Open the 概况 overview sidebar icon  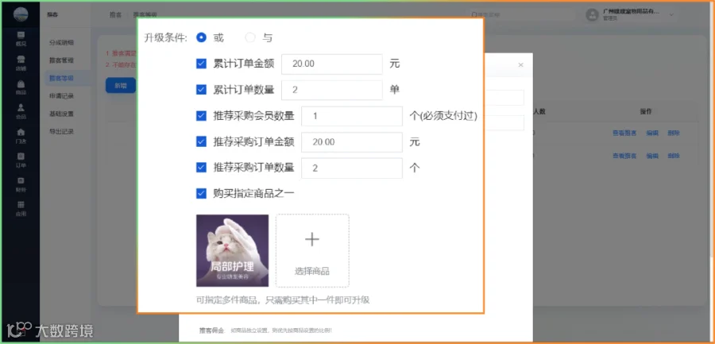pos(21,38)
